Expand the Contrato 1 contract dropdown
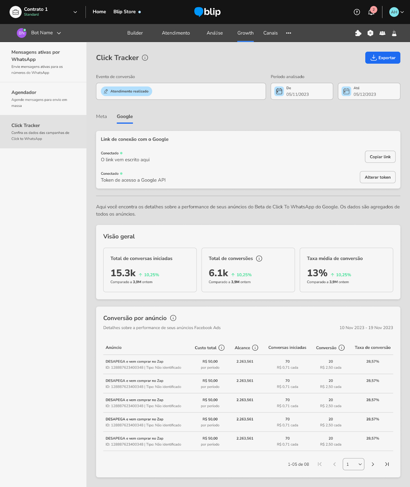 point(75,12)
